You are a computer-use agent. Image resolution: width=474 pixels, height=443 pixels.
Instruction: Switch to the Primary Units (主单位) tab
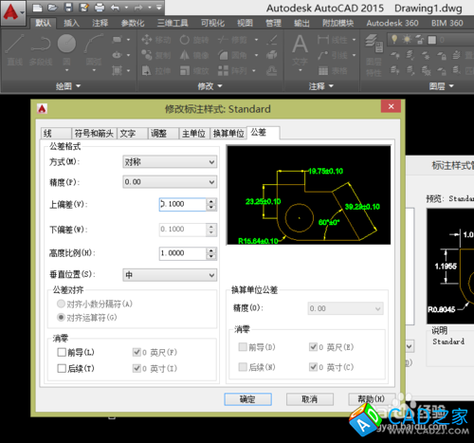[x=194, y=134]
